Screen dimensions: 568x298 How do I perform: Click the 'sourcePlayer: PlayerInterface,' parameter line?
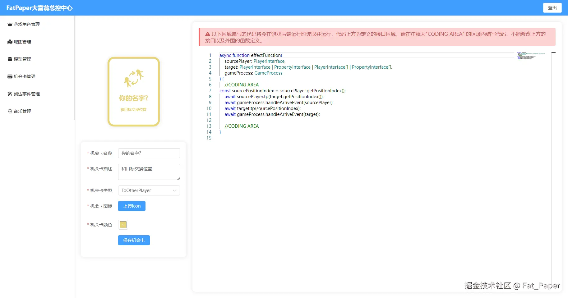pos(255,61)
